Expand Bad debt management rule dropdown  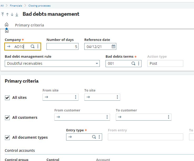click(97, 63)
